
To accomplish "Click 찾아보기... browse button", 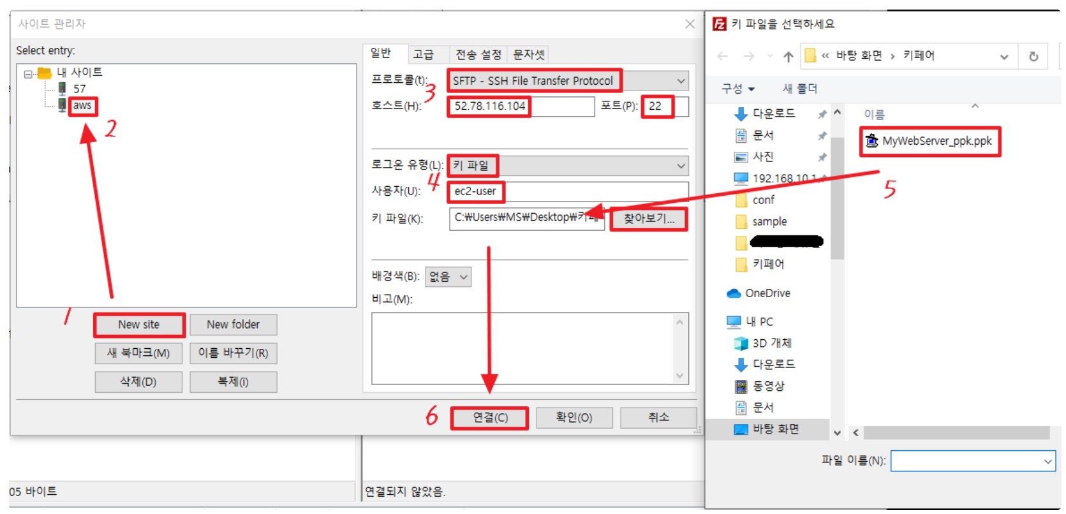I will pyautogui.click(x=649, y=219).
